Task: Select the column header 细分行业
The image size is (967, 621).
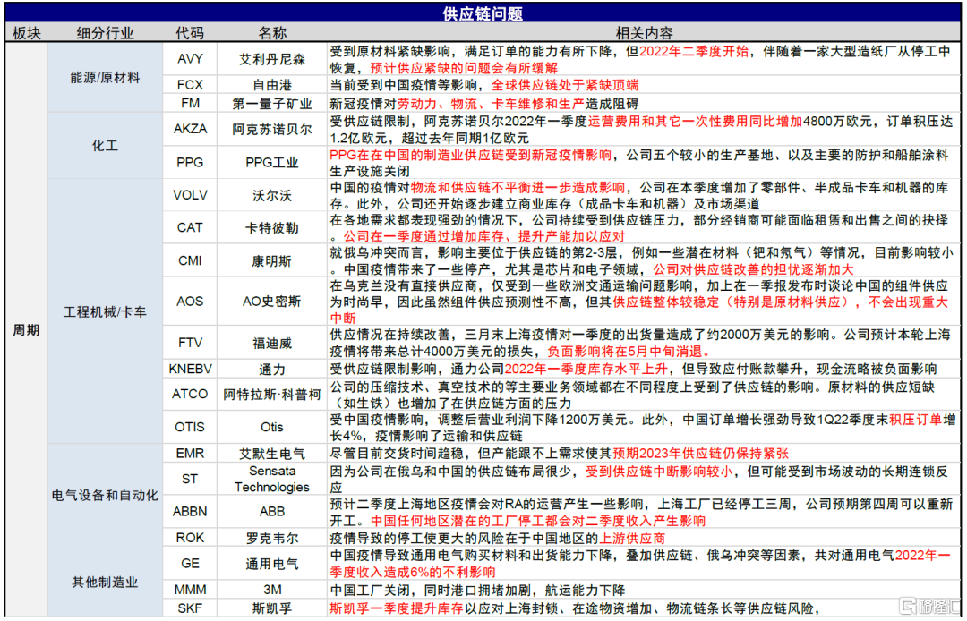Action: 105,32
